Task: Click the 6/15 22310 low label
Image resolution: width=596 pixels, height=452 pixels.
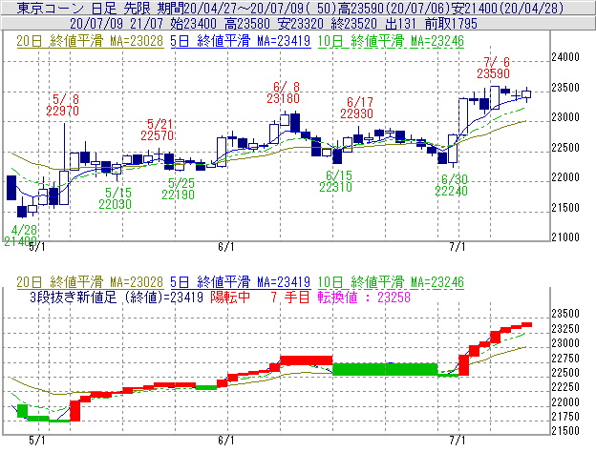Action: tap(335, 181)
